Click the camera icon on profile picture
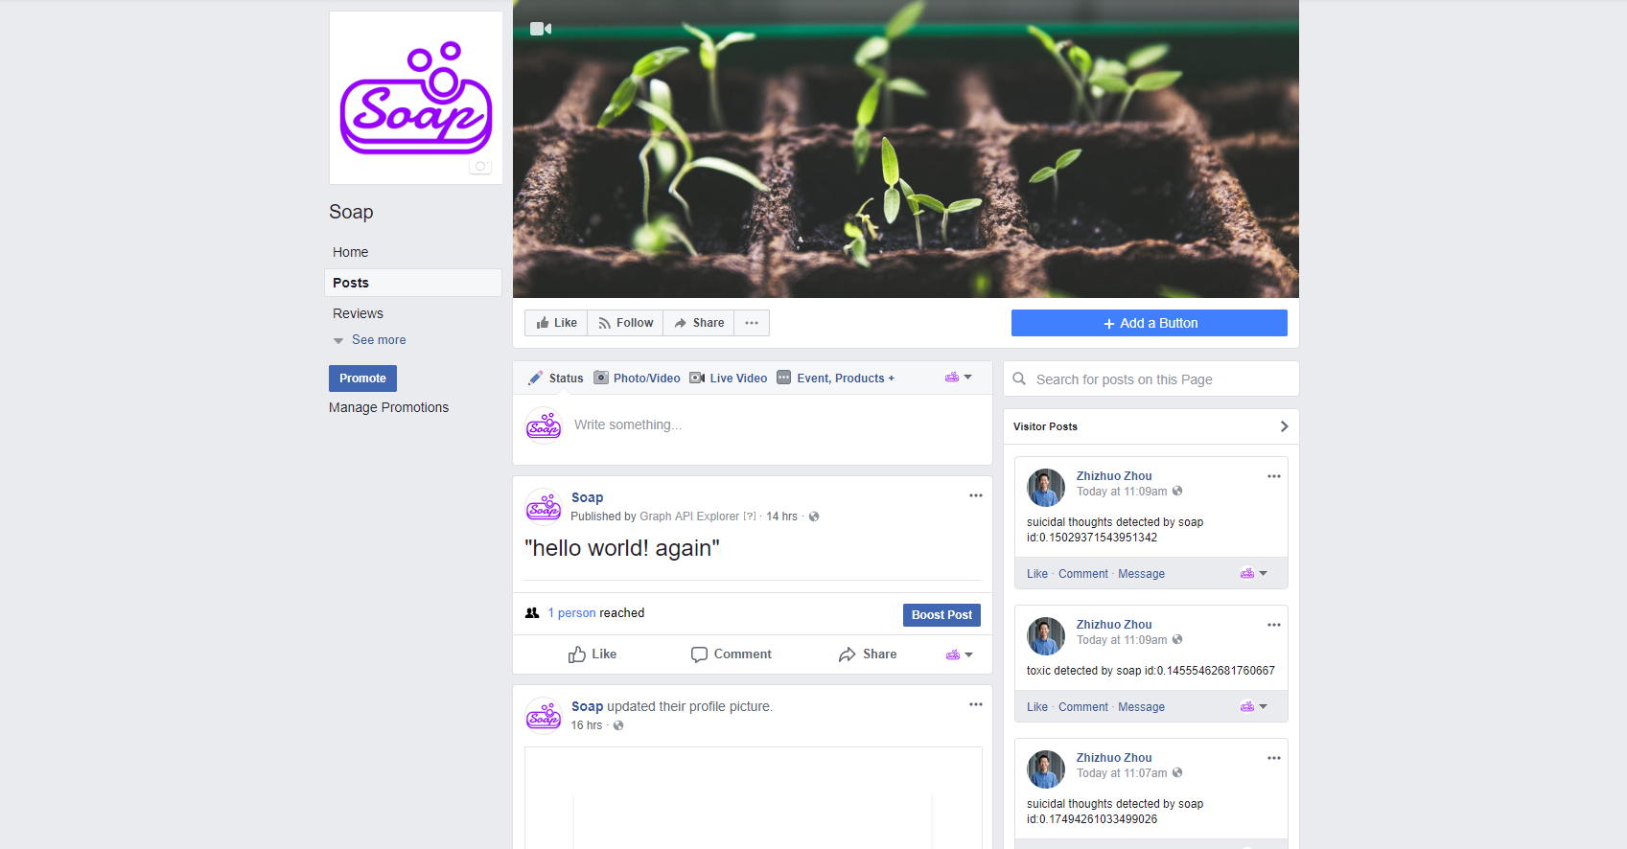The width and height of the screenshot is (1627, 849). (480, 167)
